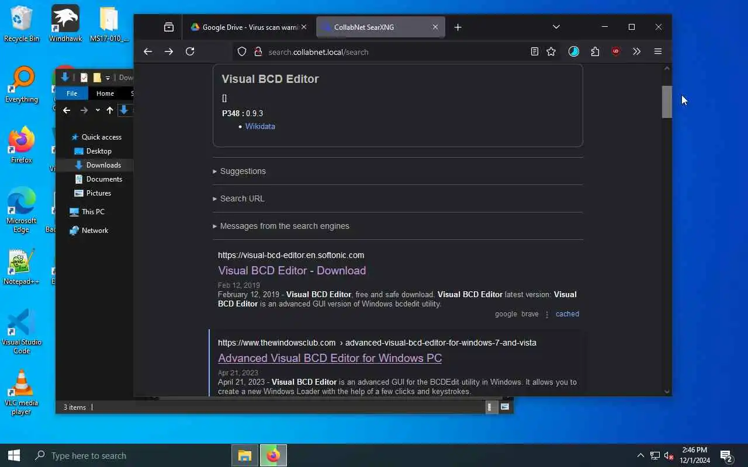Screen dimensions: 748x467
Task: Open Visual BCD Editor - Download result
Action: click(292, 270)
